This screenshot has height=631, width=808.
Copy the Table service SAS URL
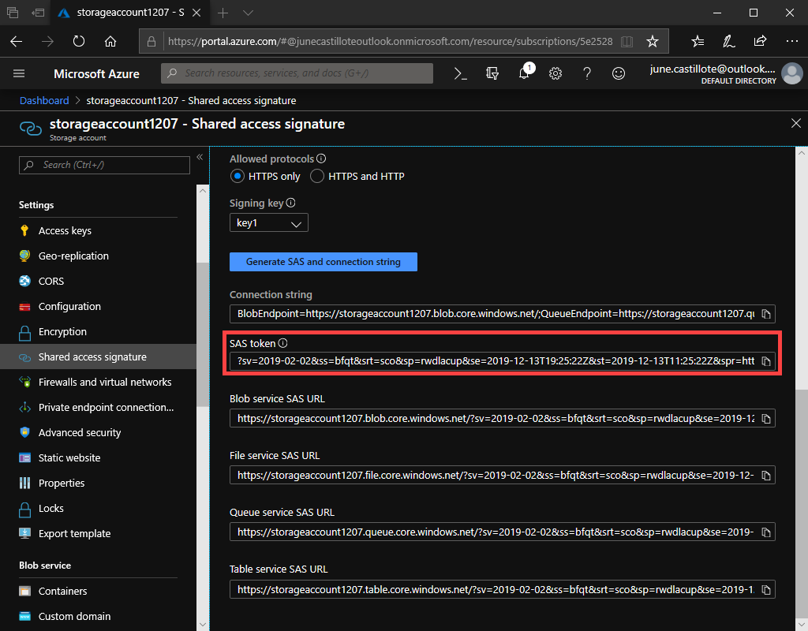[766, 590]
